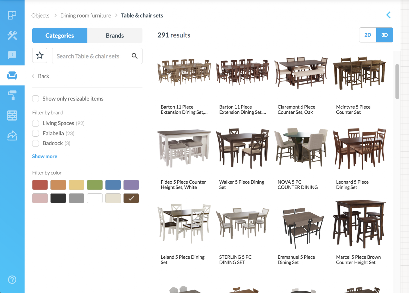Screen dimensions: 409x293
Task: Switch to the 2D view tab
Action: [368, 35]
